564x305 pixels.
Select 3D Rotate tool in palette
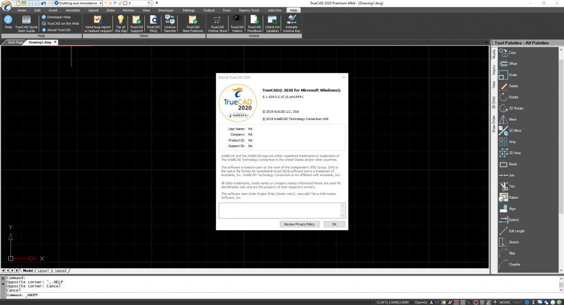pyautogui.click(x=511, y=108)
